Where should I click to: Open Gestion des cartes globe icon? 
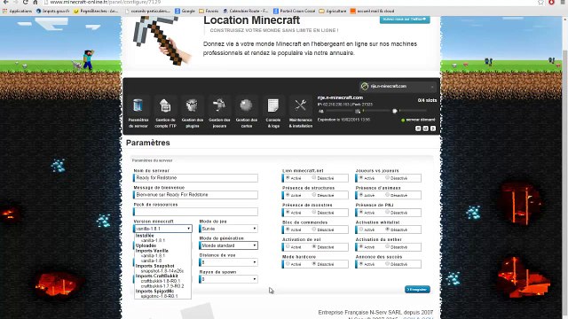[x=247, y=105]
